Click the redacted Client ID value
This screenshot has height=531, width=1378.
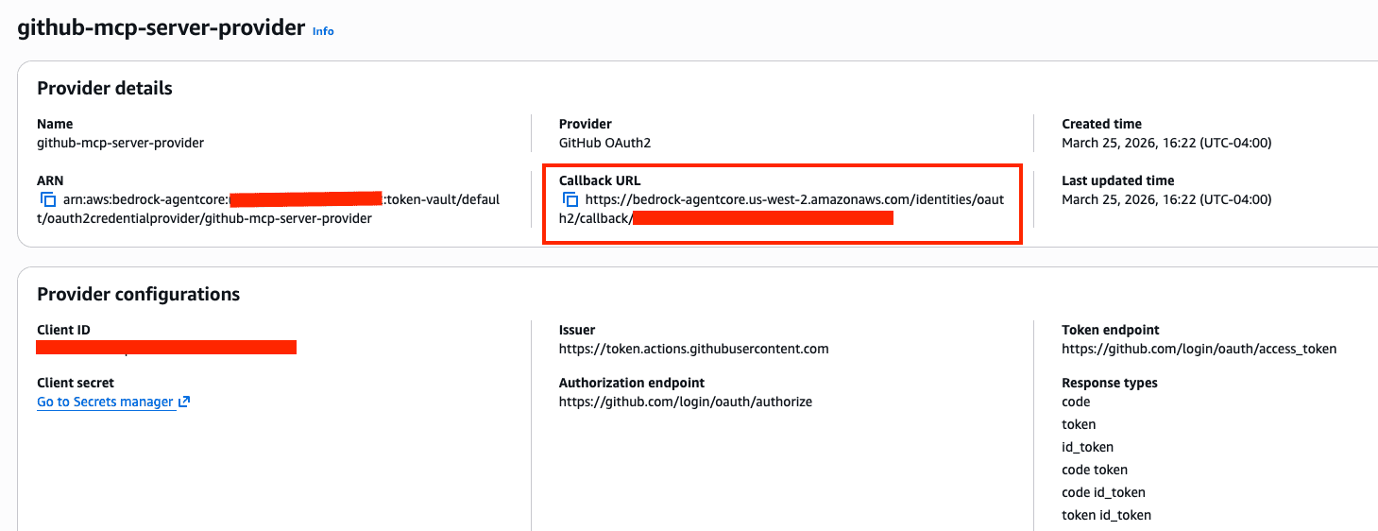click(x=166, y=348)
